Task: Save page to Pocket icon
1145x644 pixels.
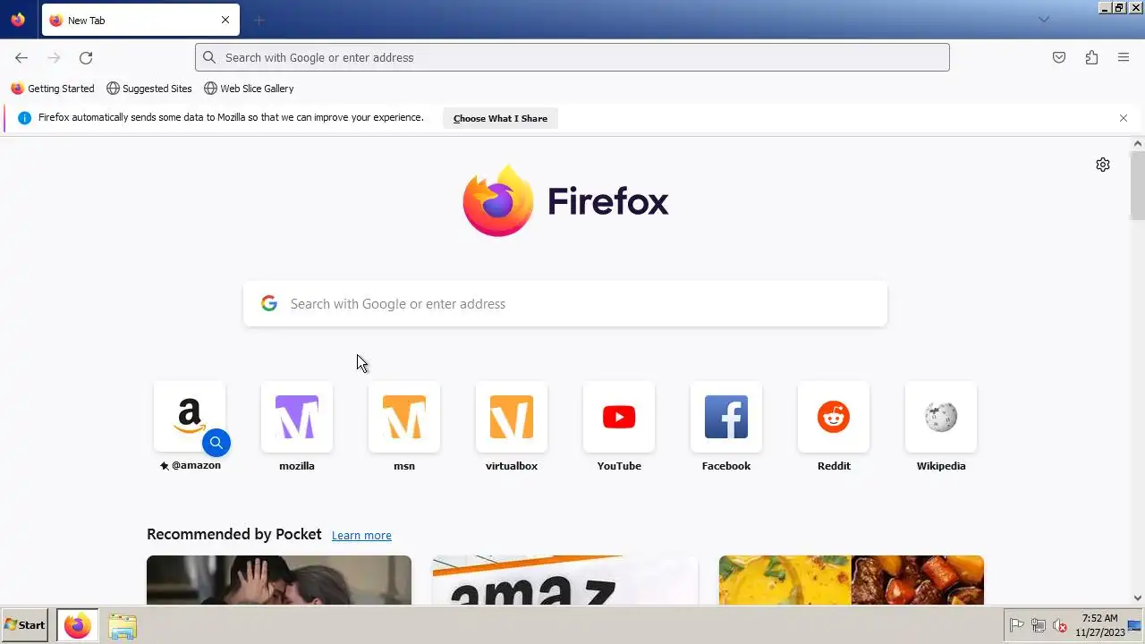Action: (1059, 57)
